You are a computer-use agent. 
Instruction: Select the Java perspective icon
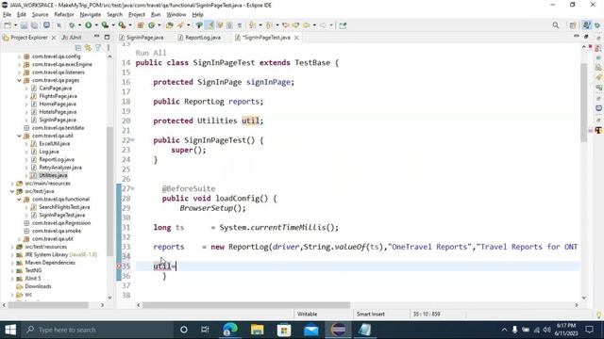[x=586, y=25]
